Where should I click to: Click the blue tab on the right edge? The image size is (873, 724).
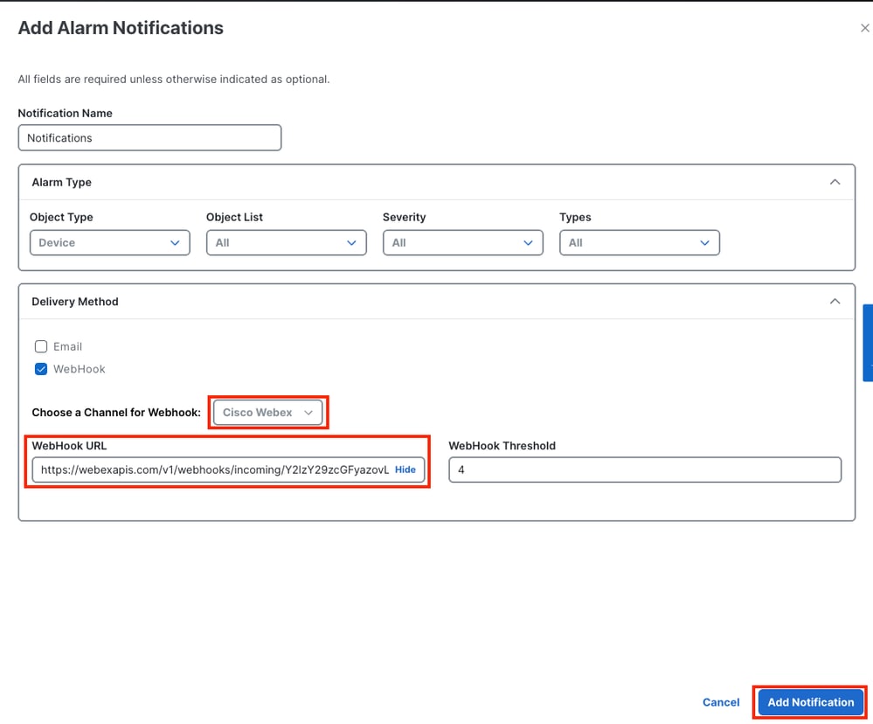pyautogui.click(x=867, y=343)
